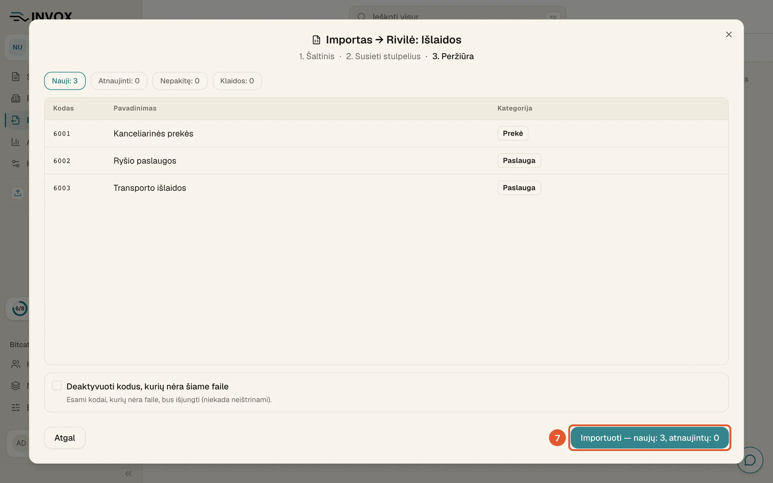Screen dimensions: 773x483
Task: Enable Deaktyvuoti kodus checkbox
Action: click(57, 385)
